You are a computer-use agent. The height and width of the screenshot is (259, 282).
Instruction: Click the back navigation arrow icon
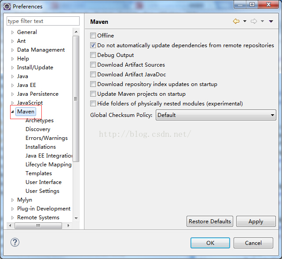pyautogui.click(x=236, y=21)
